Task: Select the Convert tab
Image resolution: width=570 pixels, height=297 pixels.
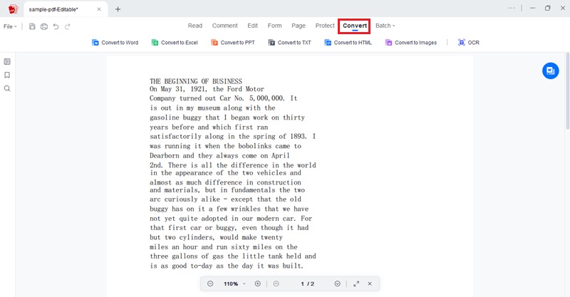Action: point(354,26)
